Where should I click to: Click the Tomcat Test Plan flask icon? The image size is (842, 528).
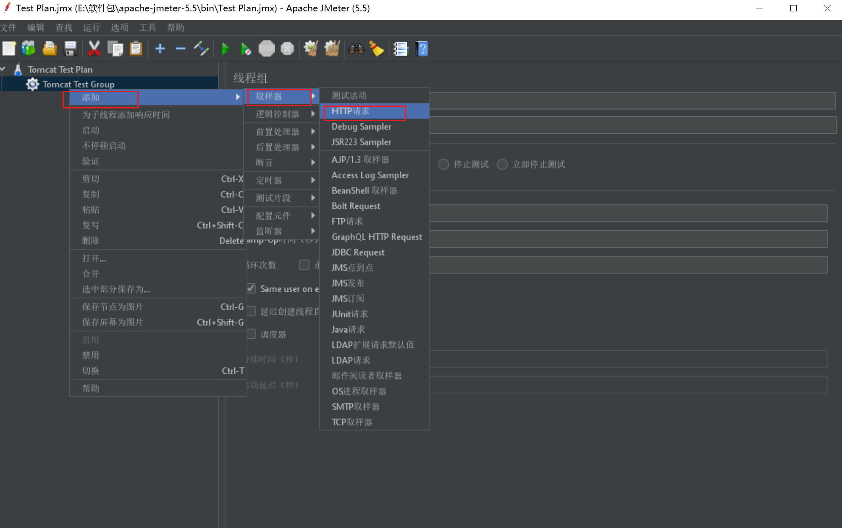[18, 69]
